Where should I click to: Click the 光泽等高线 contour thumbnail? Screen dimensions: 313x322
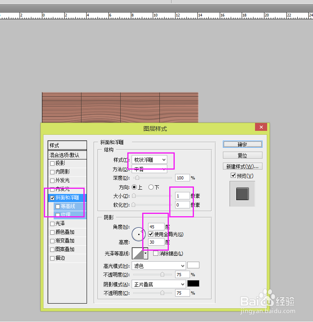pos(138,253)
